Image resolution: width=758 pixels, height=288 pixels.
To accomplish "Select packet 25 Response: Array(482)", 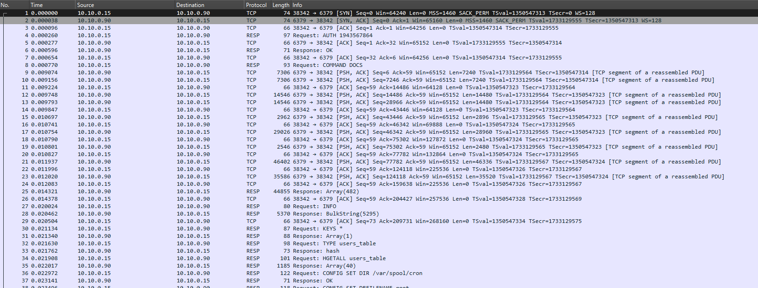I will (379, 191).
